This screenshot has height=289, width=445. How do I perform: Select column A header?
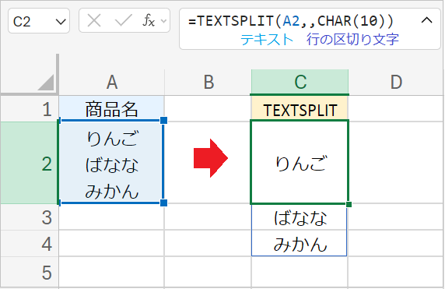point(111,82)
